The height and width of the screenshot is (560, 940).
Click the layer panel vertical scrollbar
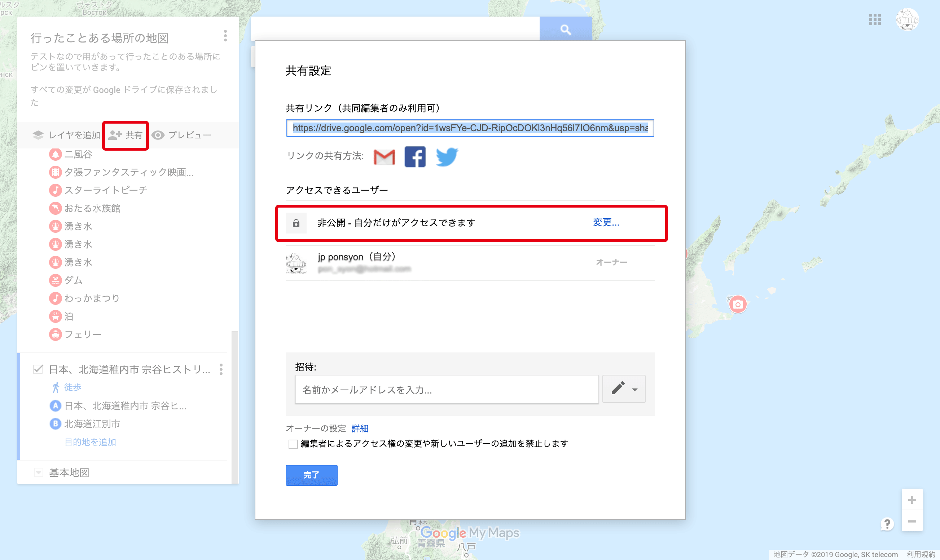click(x=235, y=407)
